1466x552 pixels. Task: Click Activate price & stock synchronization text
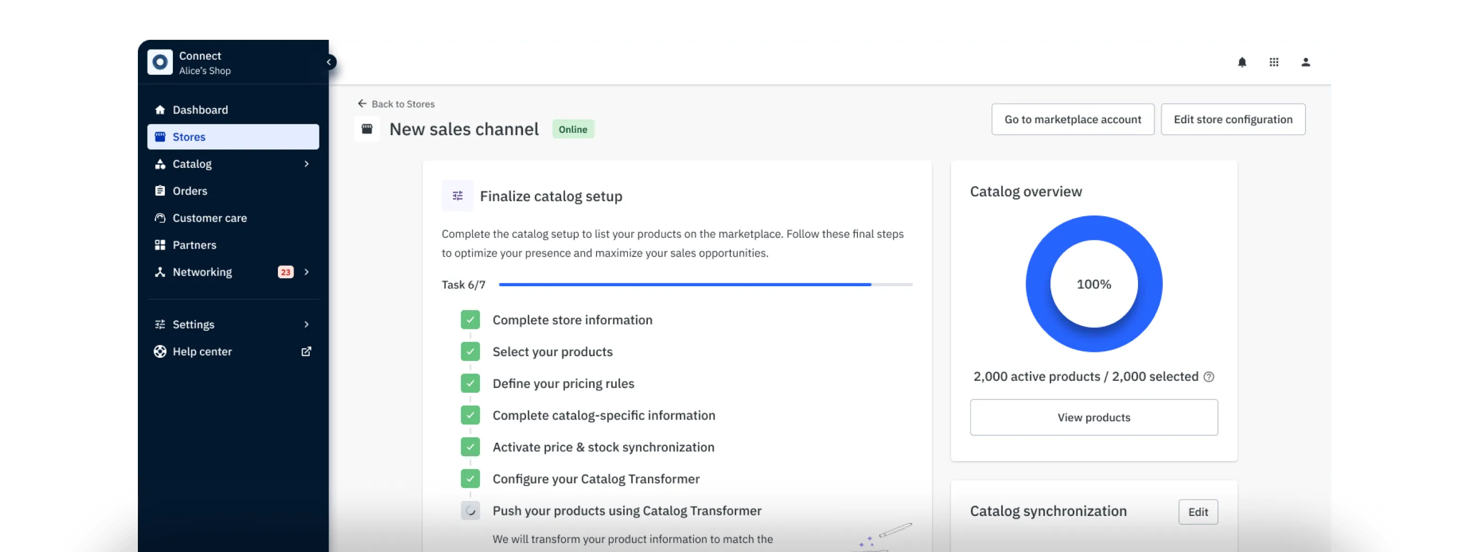(603, 448)
